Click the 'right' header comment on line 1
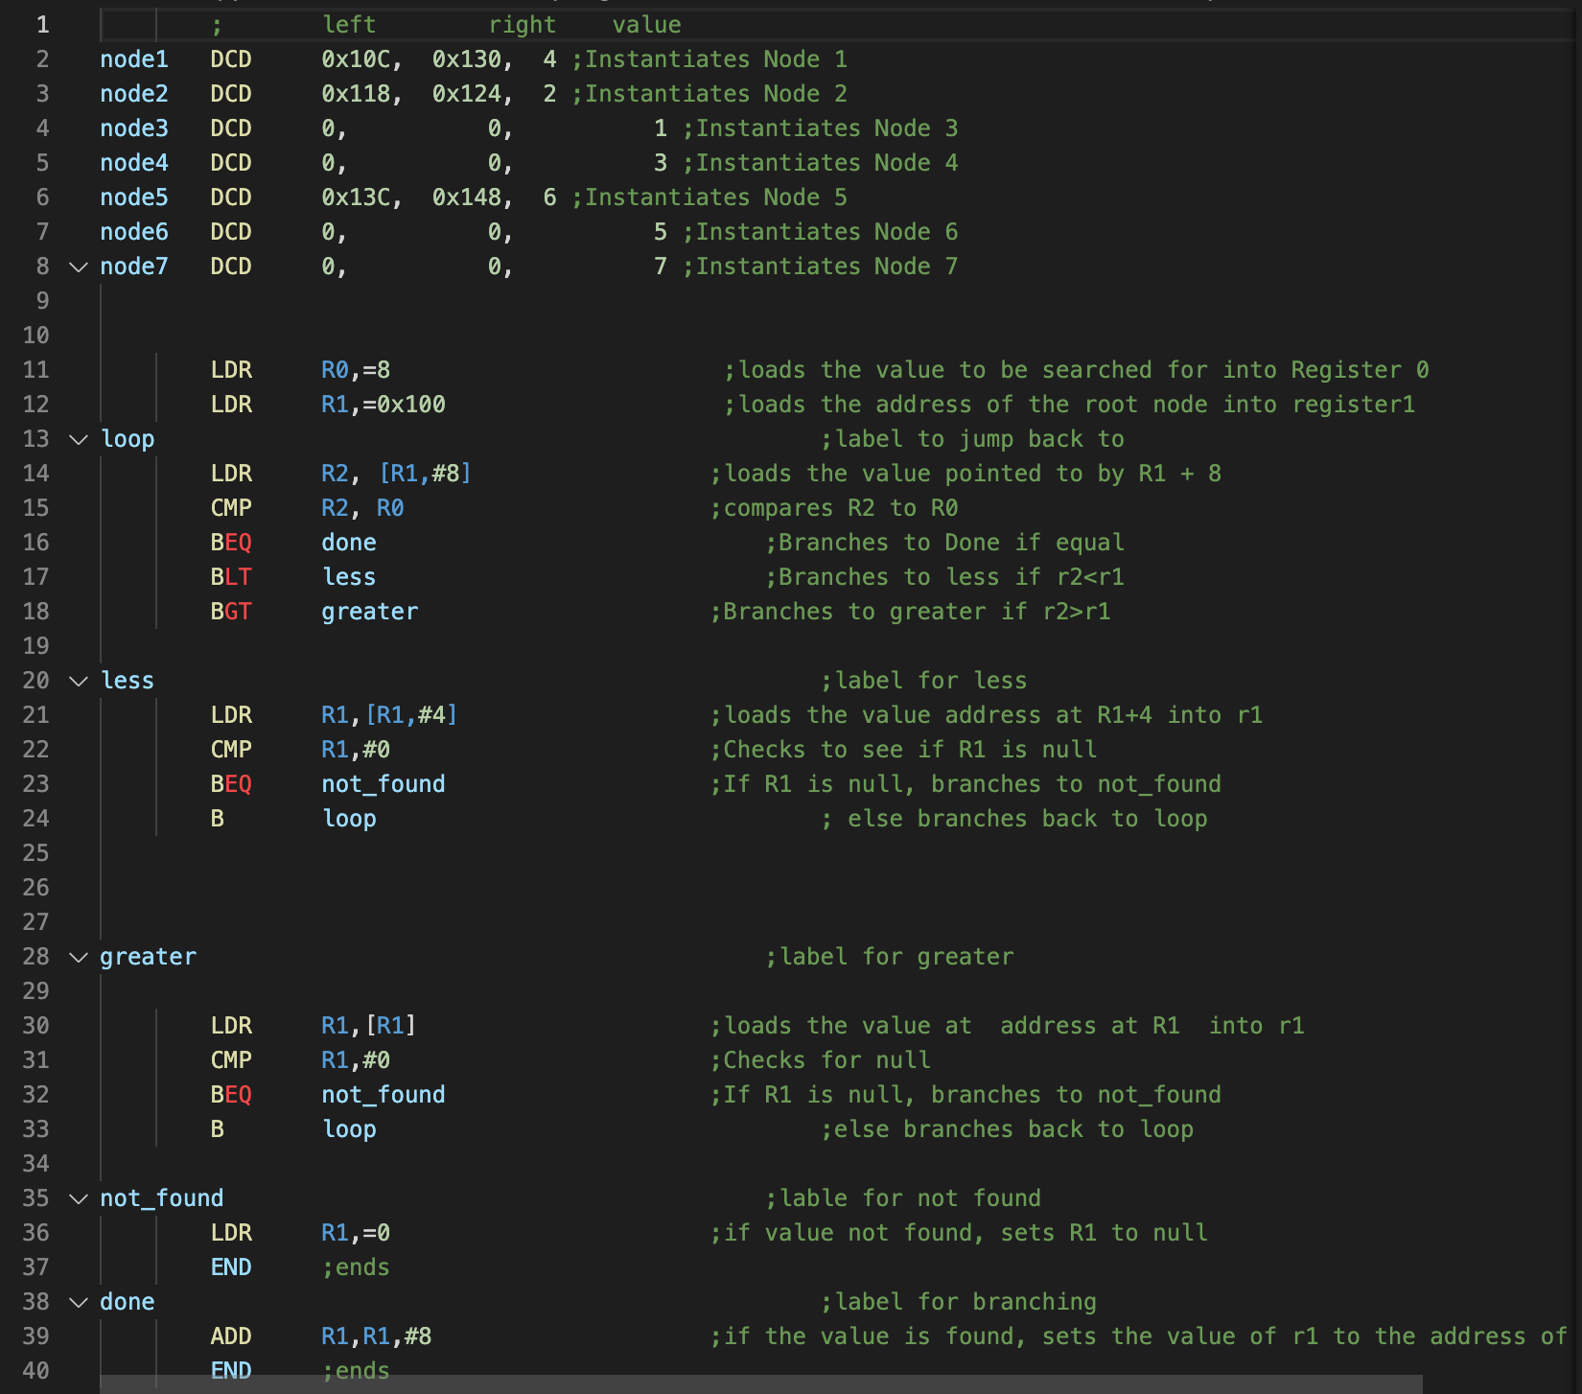Image resolution: width=1582 pixels, height=1394 pixels. pyautogui.click(x=523, y=25)
